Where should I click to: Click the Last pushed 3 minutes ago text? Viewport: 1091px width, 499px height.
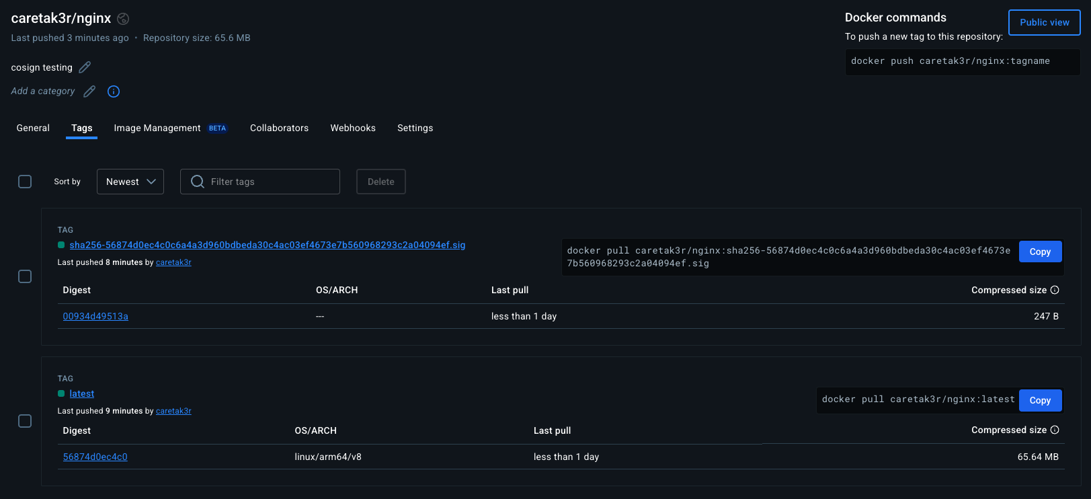pos(70,38)
